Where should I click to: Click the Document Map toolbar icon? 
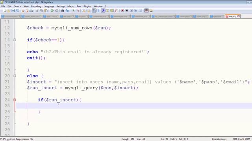coord(112,11)
